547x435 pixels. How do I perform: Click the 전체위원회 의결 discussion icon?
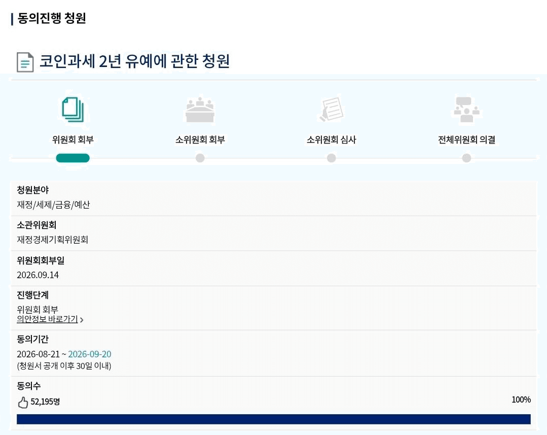point(466,110)
